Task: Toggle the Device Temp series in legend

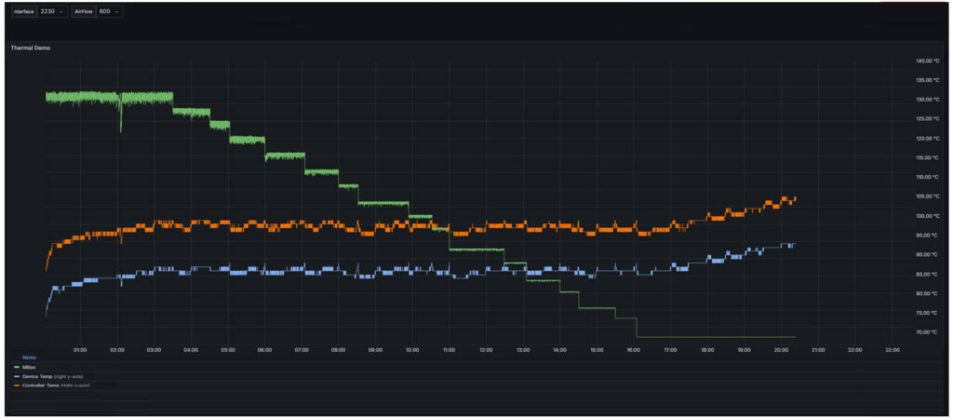Action: tap(42, 375)
